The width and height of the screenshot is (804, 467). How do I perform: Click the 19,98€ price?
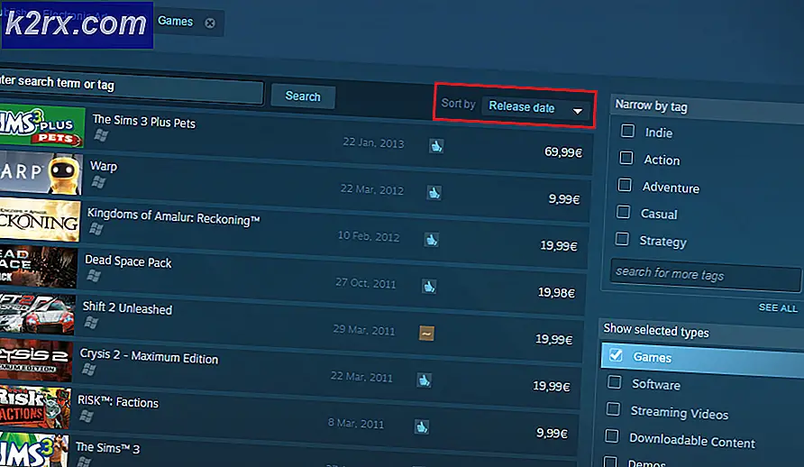coord(556,292)
